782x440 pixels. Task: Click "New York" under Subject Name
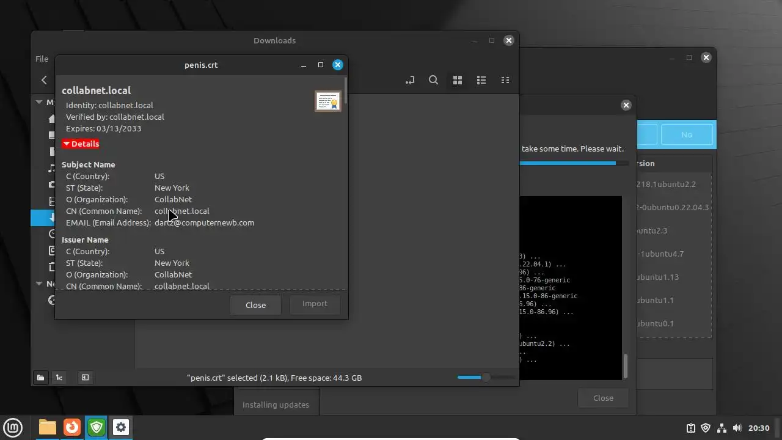(x=172, y=188)
